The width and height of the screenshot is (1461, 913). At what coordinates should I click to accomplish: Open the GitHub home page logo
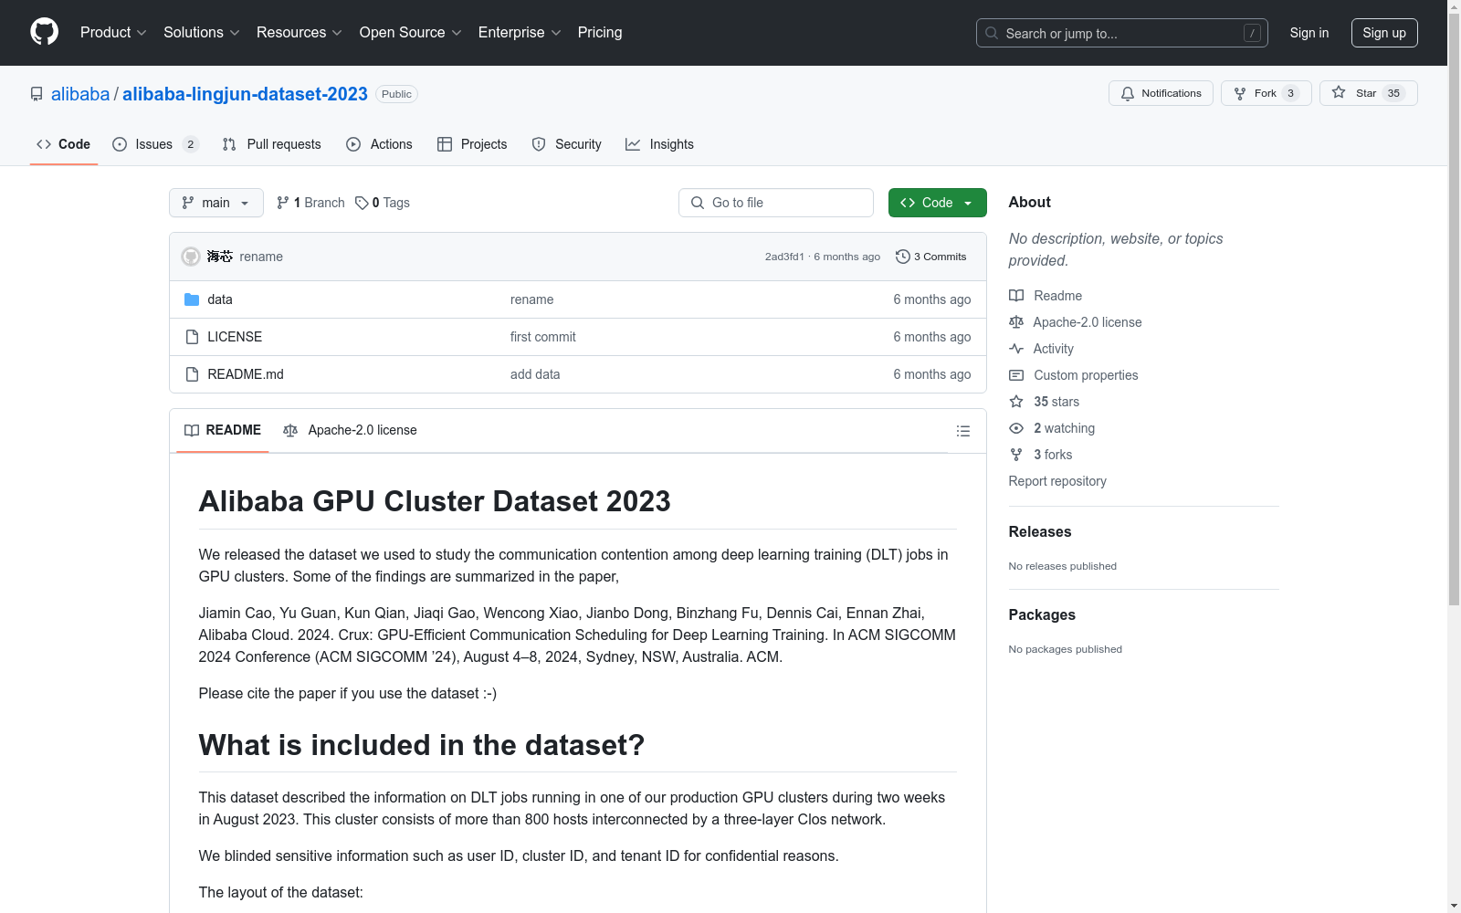[44, 32]
